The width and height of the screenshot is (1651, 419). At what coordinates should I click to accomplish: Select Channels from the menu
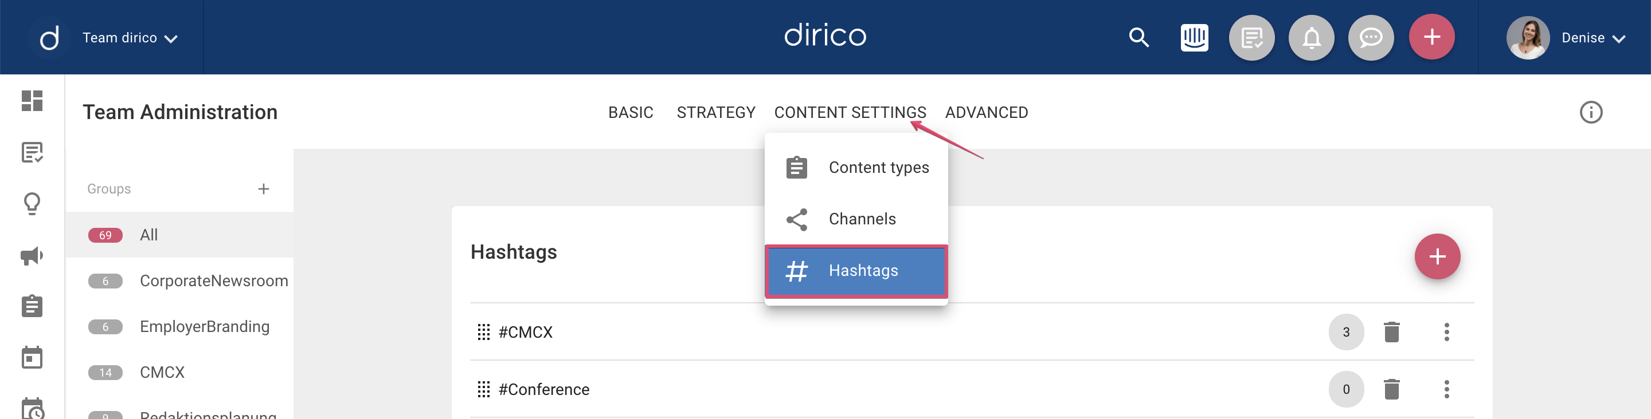pos(856,219)
